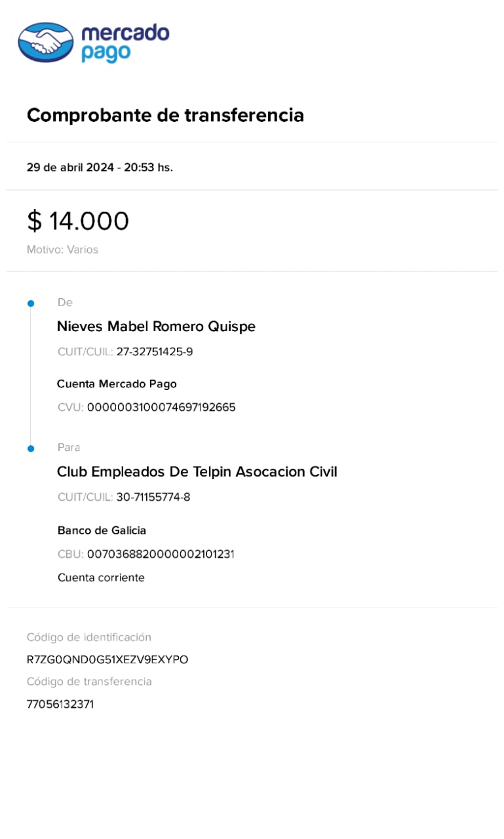Select sender name Nieves Mabel Romero Quispe
The width and height of the screenshot is (504, 839).
point(156,326)
